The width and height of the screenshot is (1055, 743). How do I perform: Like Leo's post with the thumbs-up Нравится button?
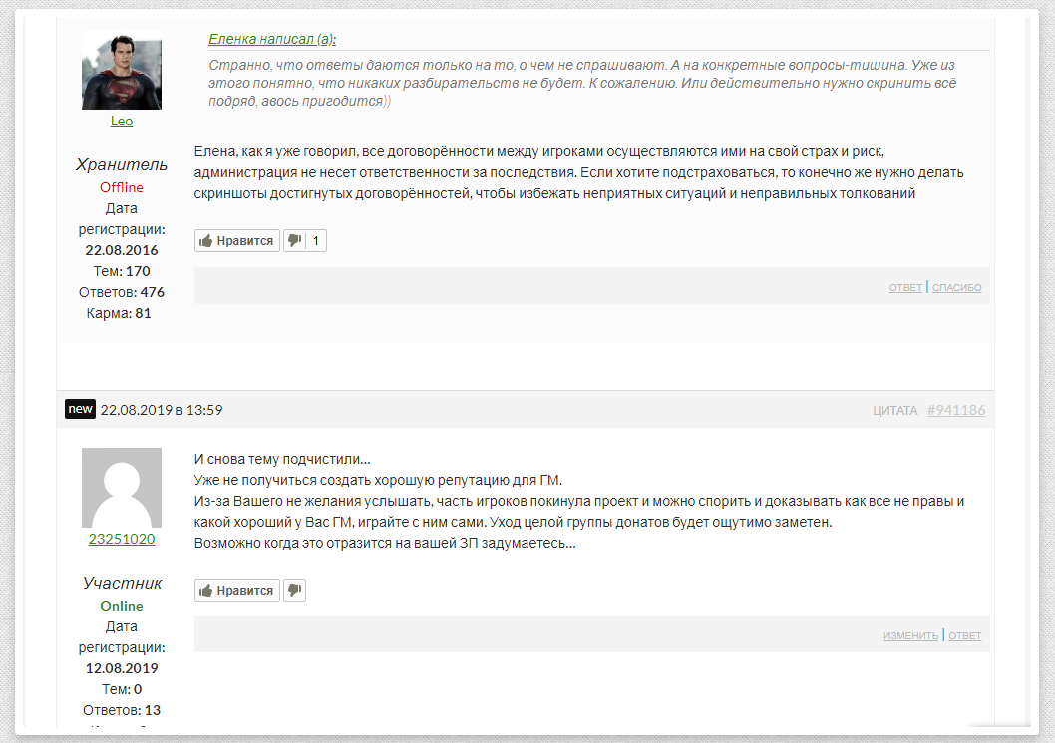[236, 241]
